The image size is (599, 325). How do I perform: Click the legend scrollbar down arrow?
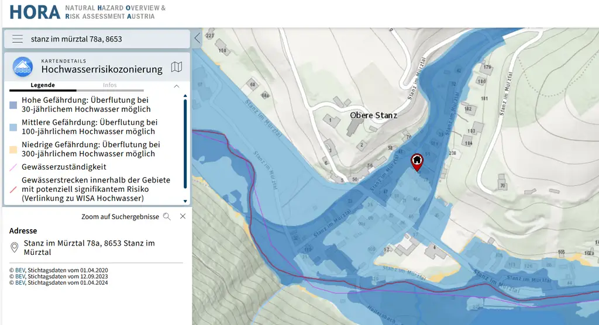pyautogui.click(x=185, y=201)
